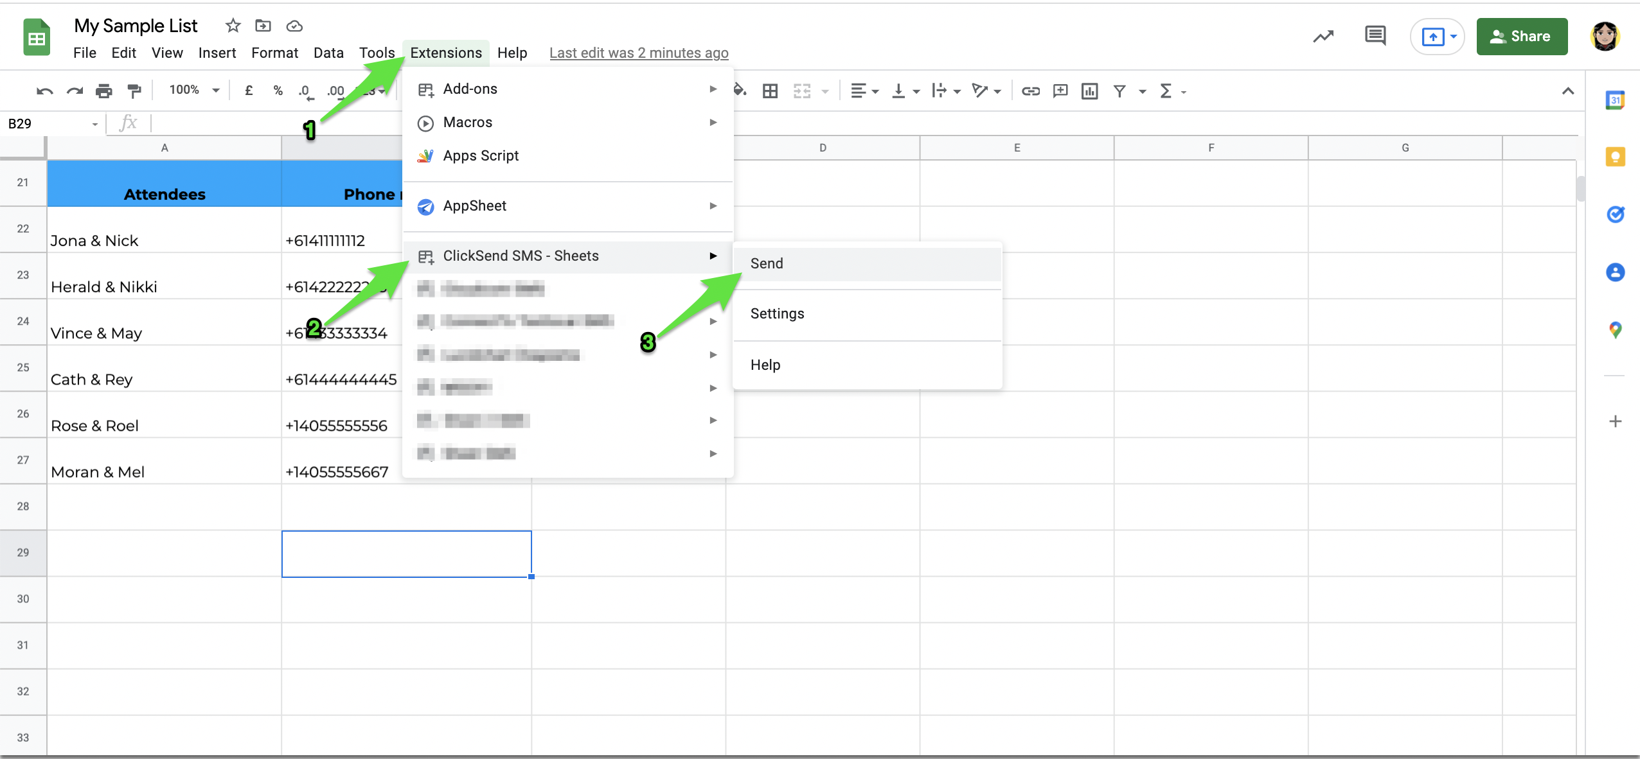This screenshot has width=1640, height=759.
Task: Open the Tools menu
Action: point(377,53)
